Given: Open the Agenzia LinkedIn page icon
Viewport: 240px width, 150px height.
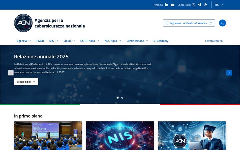Looking at the screenshot, I should [166, 5].
